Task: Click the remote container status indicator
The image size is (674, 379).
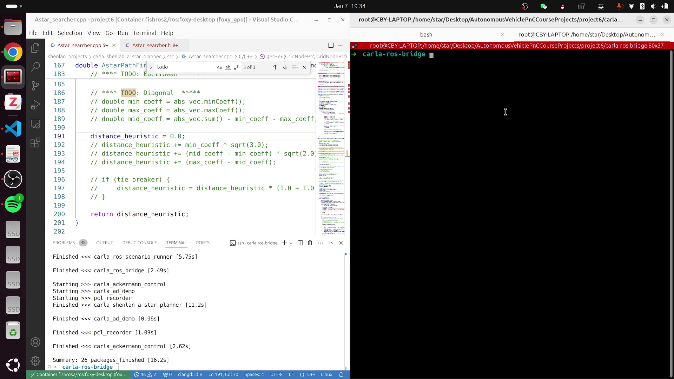Action: coord(79,374)
